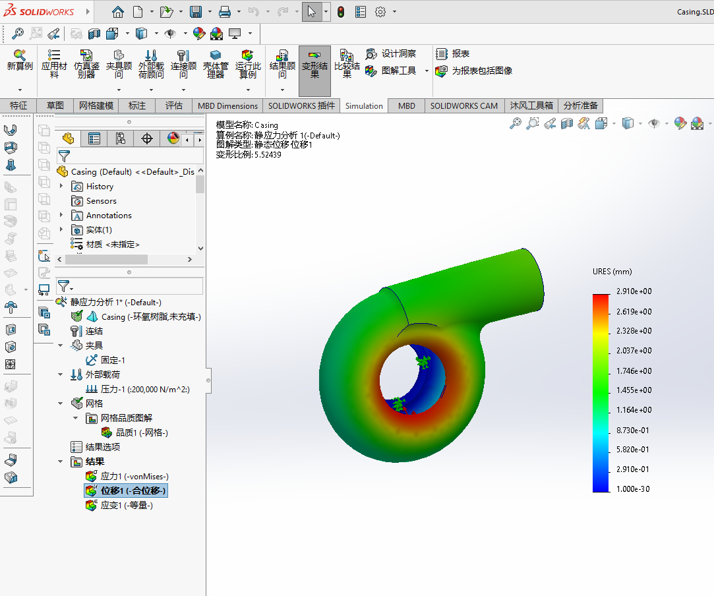This screenshot has width=714, height=596.
Task: Toggle Hide/Show Items eye icon in viewport
Action: [654, 123]
